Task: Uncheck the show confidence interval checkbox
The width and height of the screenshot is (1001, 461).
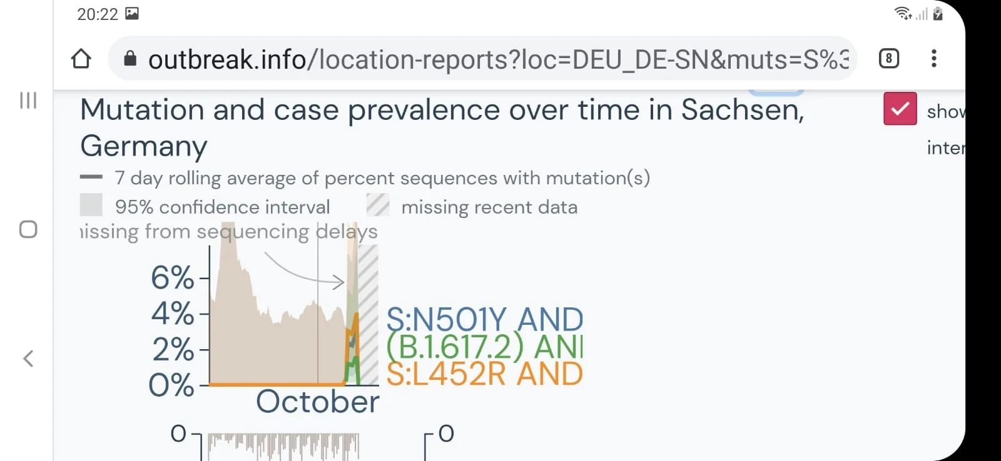Action: (900, 109)
